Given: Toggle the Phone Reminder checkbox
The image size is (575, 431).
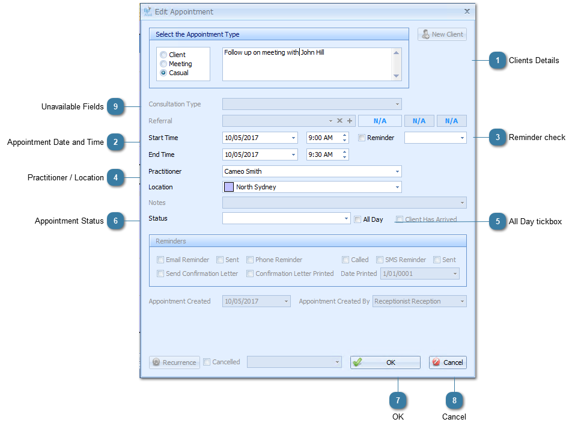Looking at the screenshot, I should [250, 260].
